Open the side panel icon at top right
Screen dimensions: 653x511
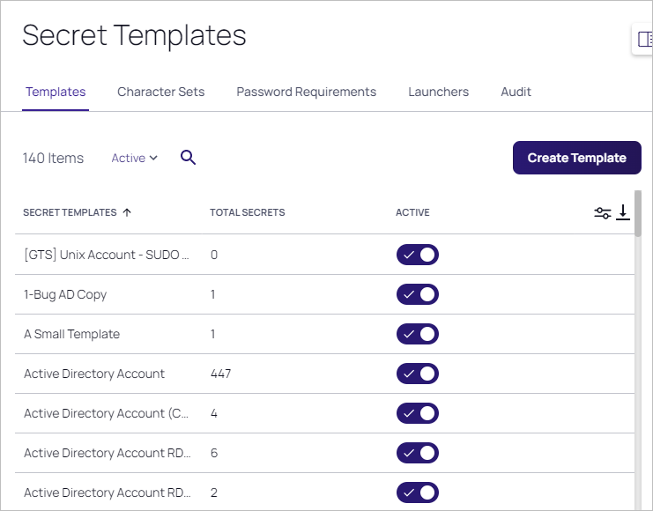[644, 40]
